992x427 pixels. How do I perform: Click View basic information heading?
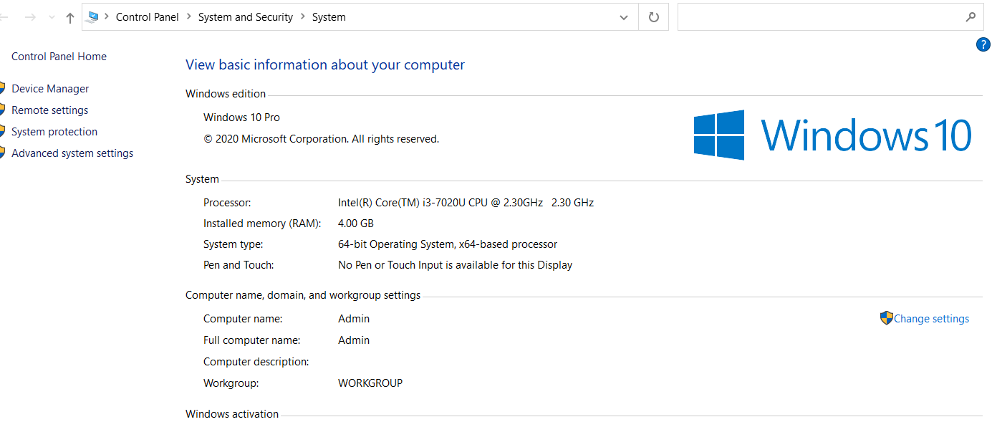[x=325, y=65]
